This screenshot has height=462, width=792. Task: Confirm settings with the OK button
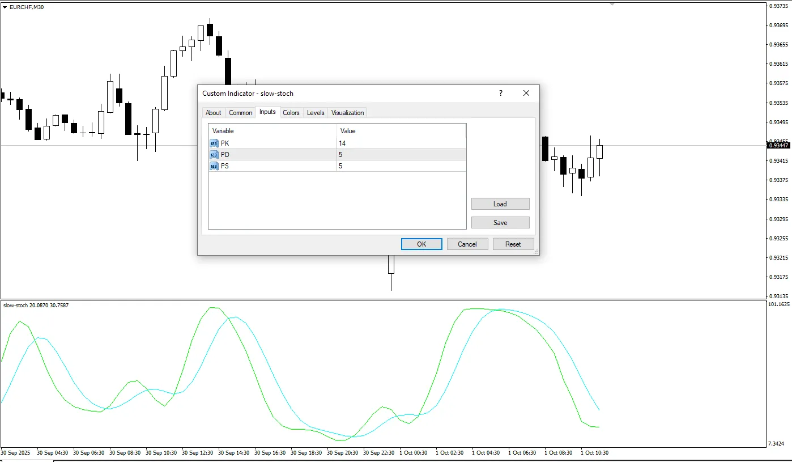pos(421,244)
